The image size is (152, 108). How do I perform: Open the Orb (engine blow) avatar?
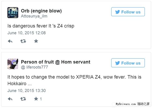(13, 12)
